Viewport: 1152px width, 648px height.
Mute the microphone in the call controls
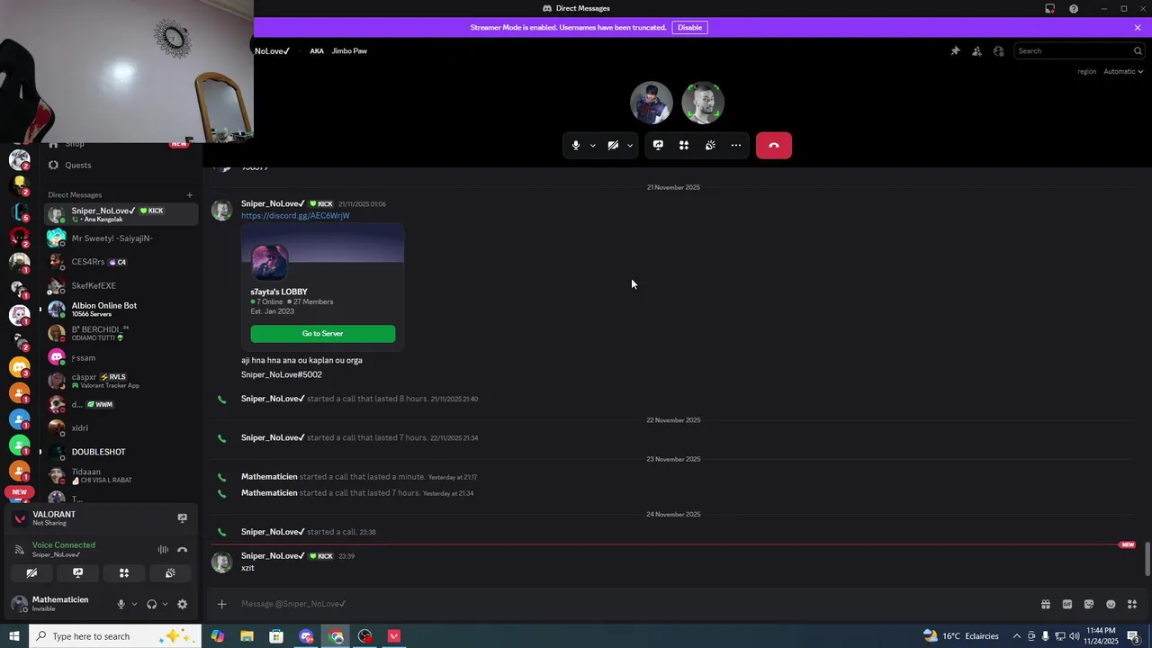(x=576, y=146)
